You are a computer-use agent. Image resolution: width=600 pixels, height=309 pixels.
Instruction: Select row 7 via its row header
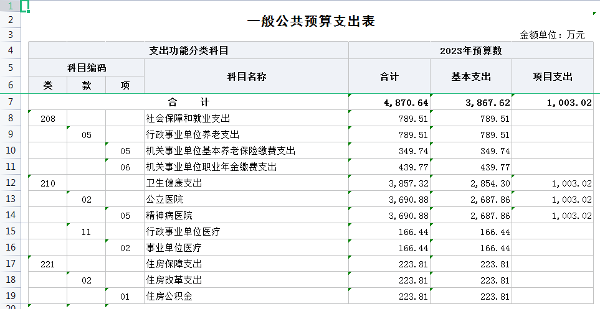click(x=11, y=102)
